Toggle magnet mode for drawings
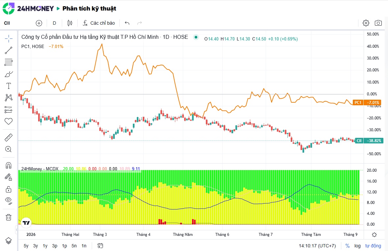Screen dimensions: 388x251 point(9,165)
